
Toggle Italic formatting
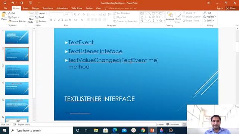55,20
